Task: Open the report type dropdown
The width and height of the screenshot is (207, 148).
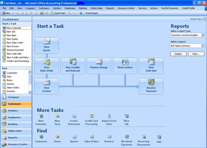Action: 203,35
